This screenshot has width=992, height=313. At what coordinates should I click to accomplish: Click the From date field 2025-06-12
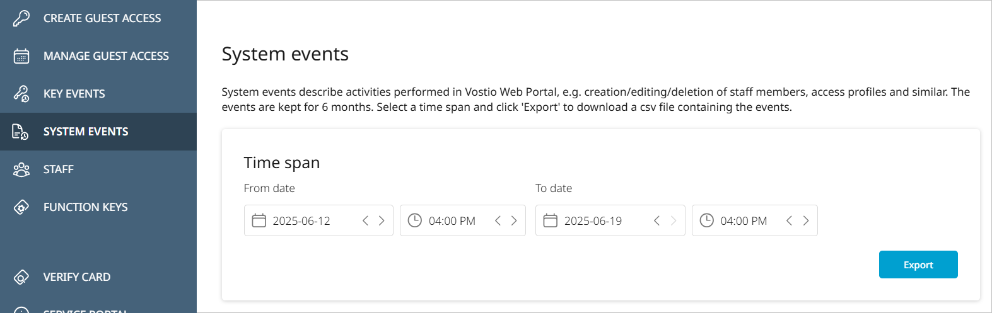301,221
